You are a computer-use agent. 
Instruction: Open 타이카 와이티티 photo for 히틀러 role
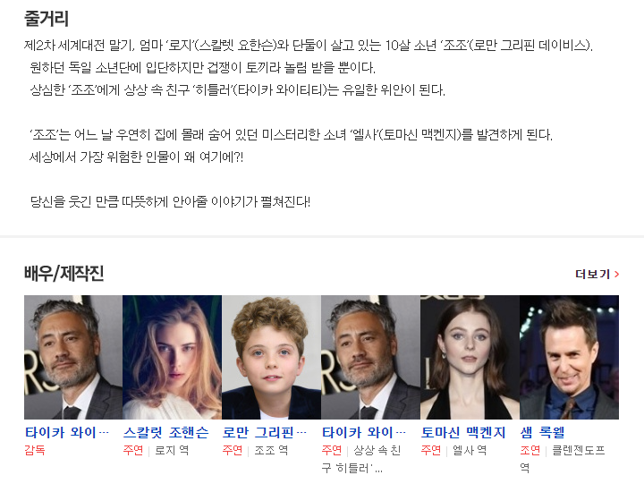[x=370, y=357]
